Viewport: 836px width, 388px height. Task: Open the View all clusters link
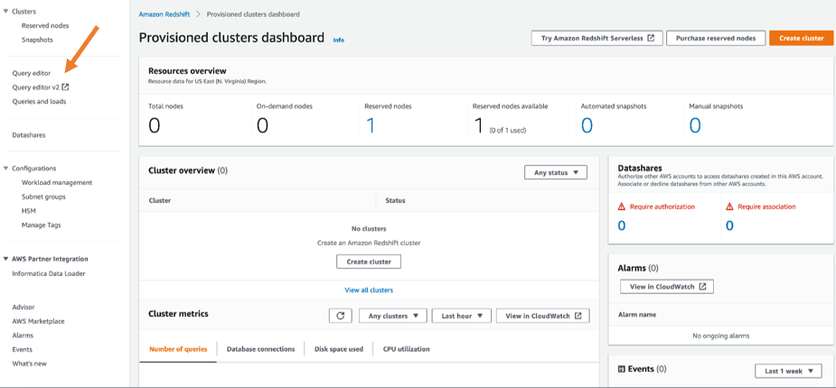pos(369,290)
